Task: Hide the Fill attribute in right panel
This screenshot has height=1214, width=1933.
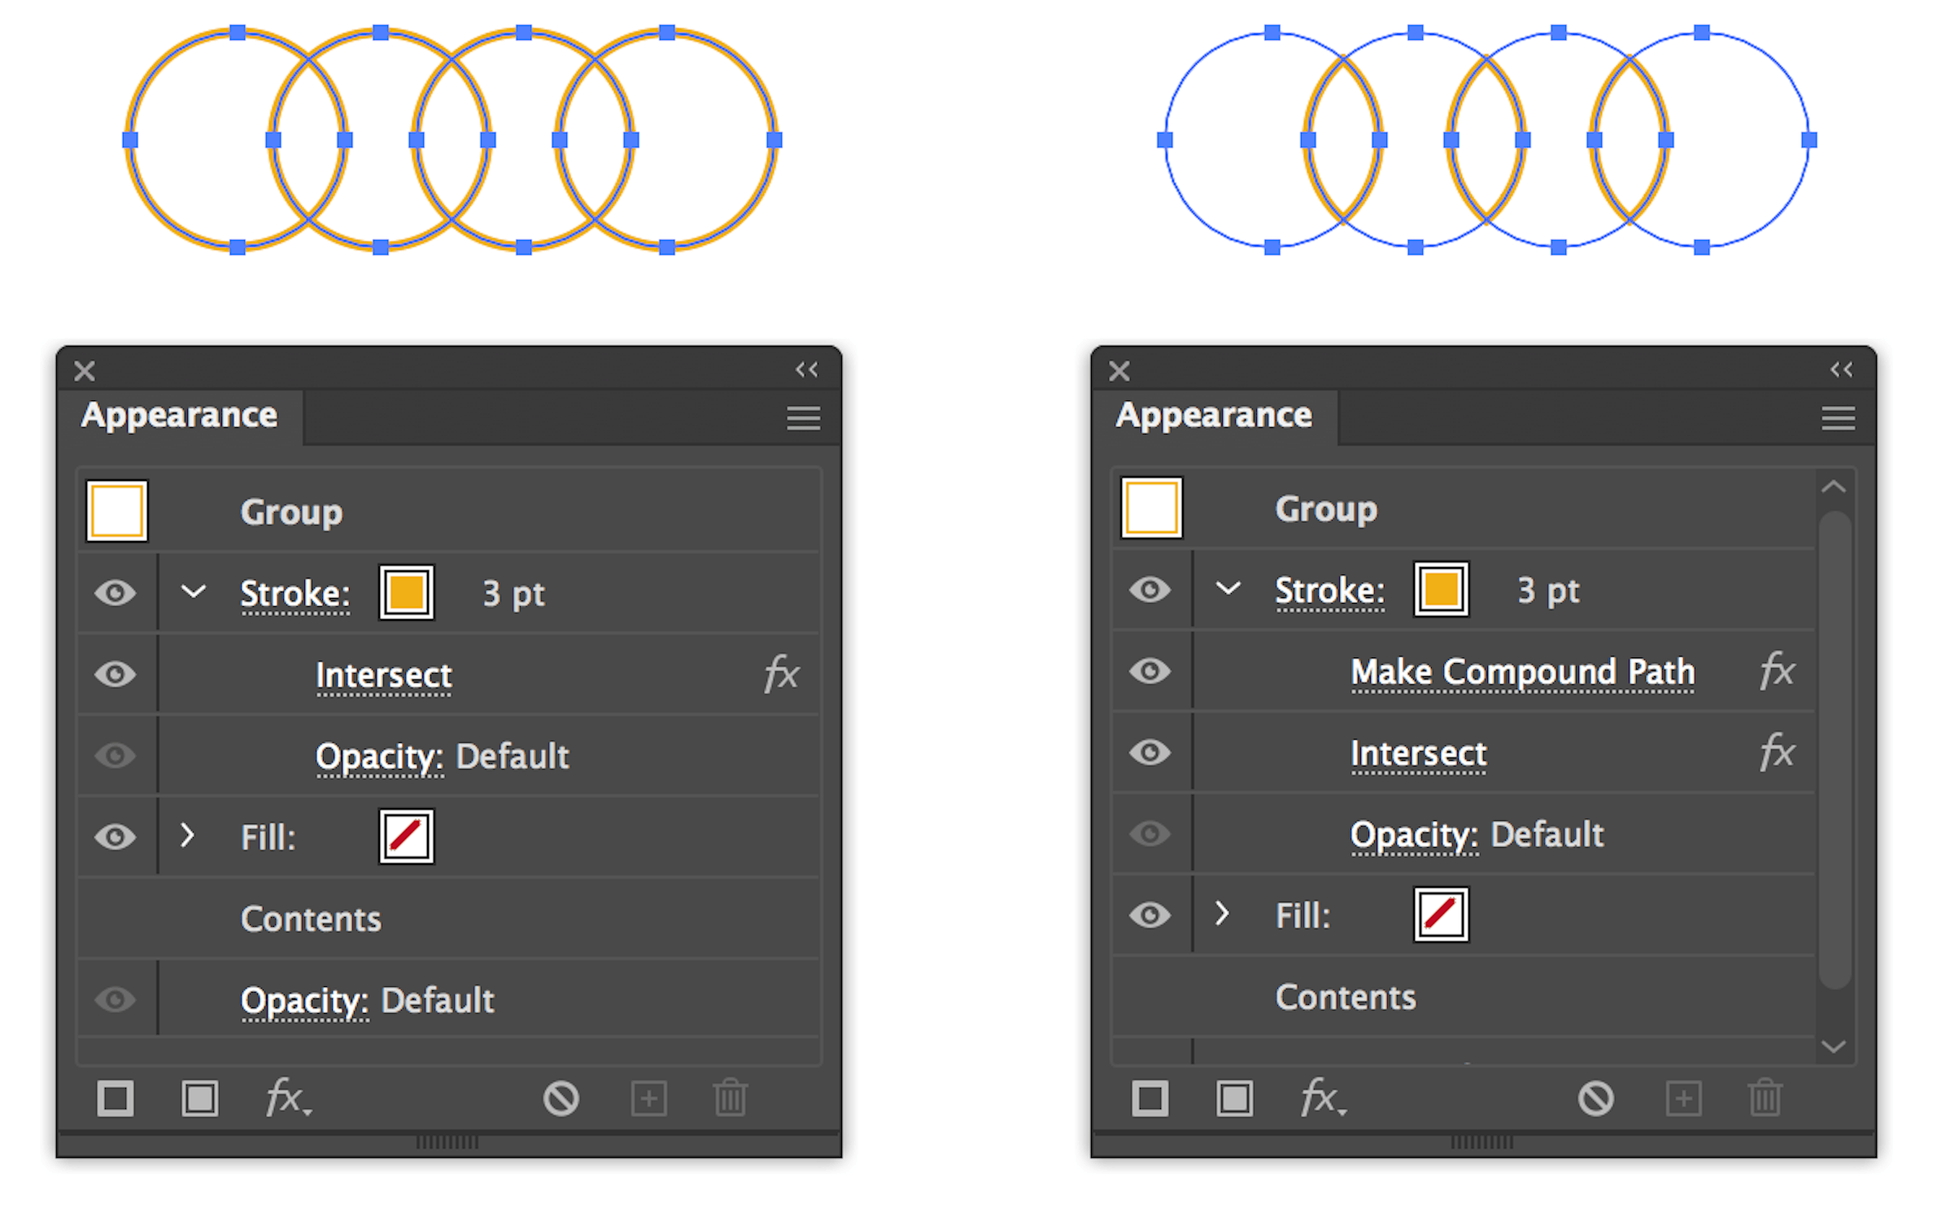Action: tap(1150, 915)
